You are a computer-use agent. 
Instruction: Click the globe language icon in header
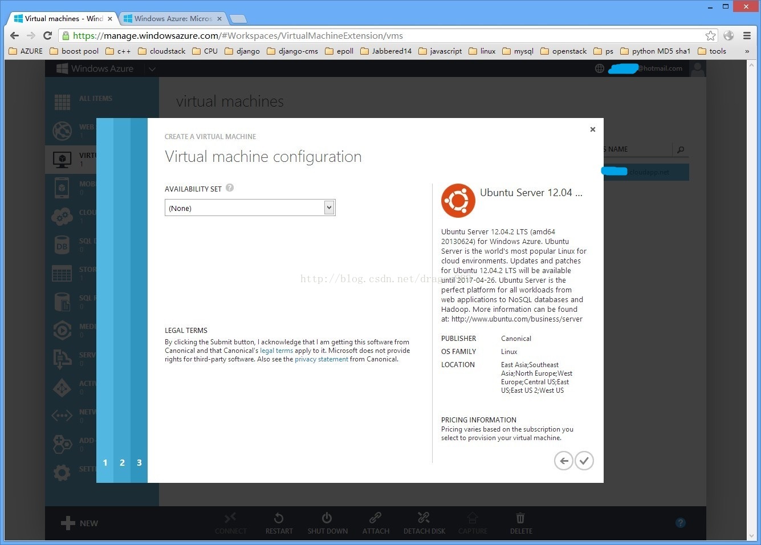[600, 68]
